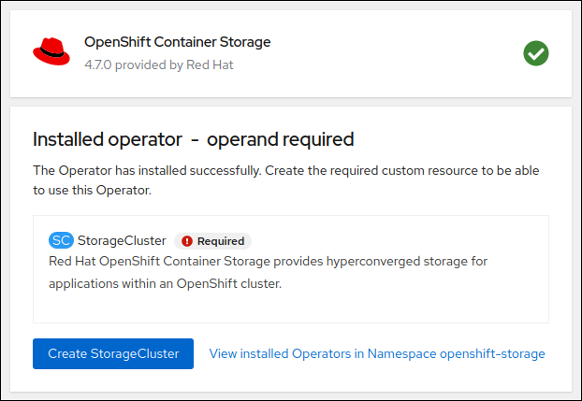The width and height of the screenshot is (582, 401).
Task: Select the StorageCluster resource name
Action: coord(122,240)
